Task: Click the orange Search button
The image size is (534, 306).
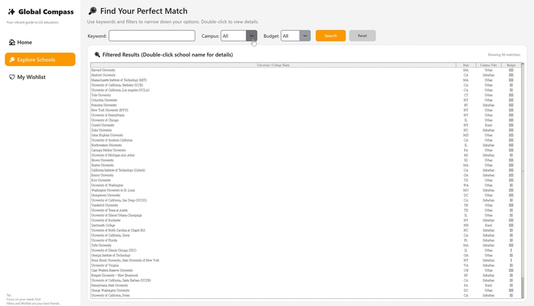Action: (330, 36)
